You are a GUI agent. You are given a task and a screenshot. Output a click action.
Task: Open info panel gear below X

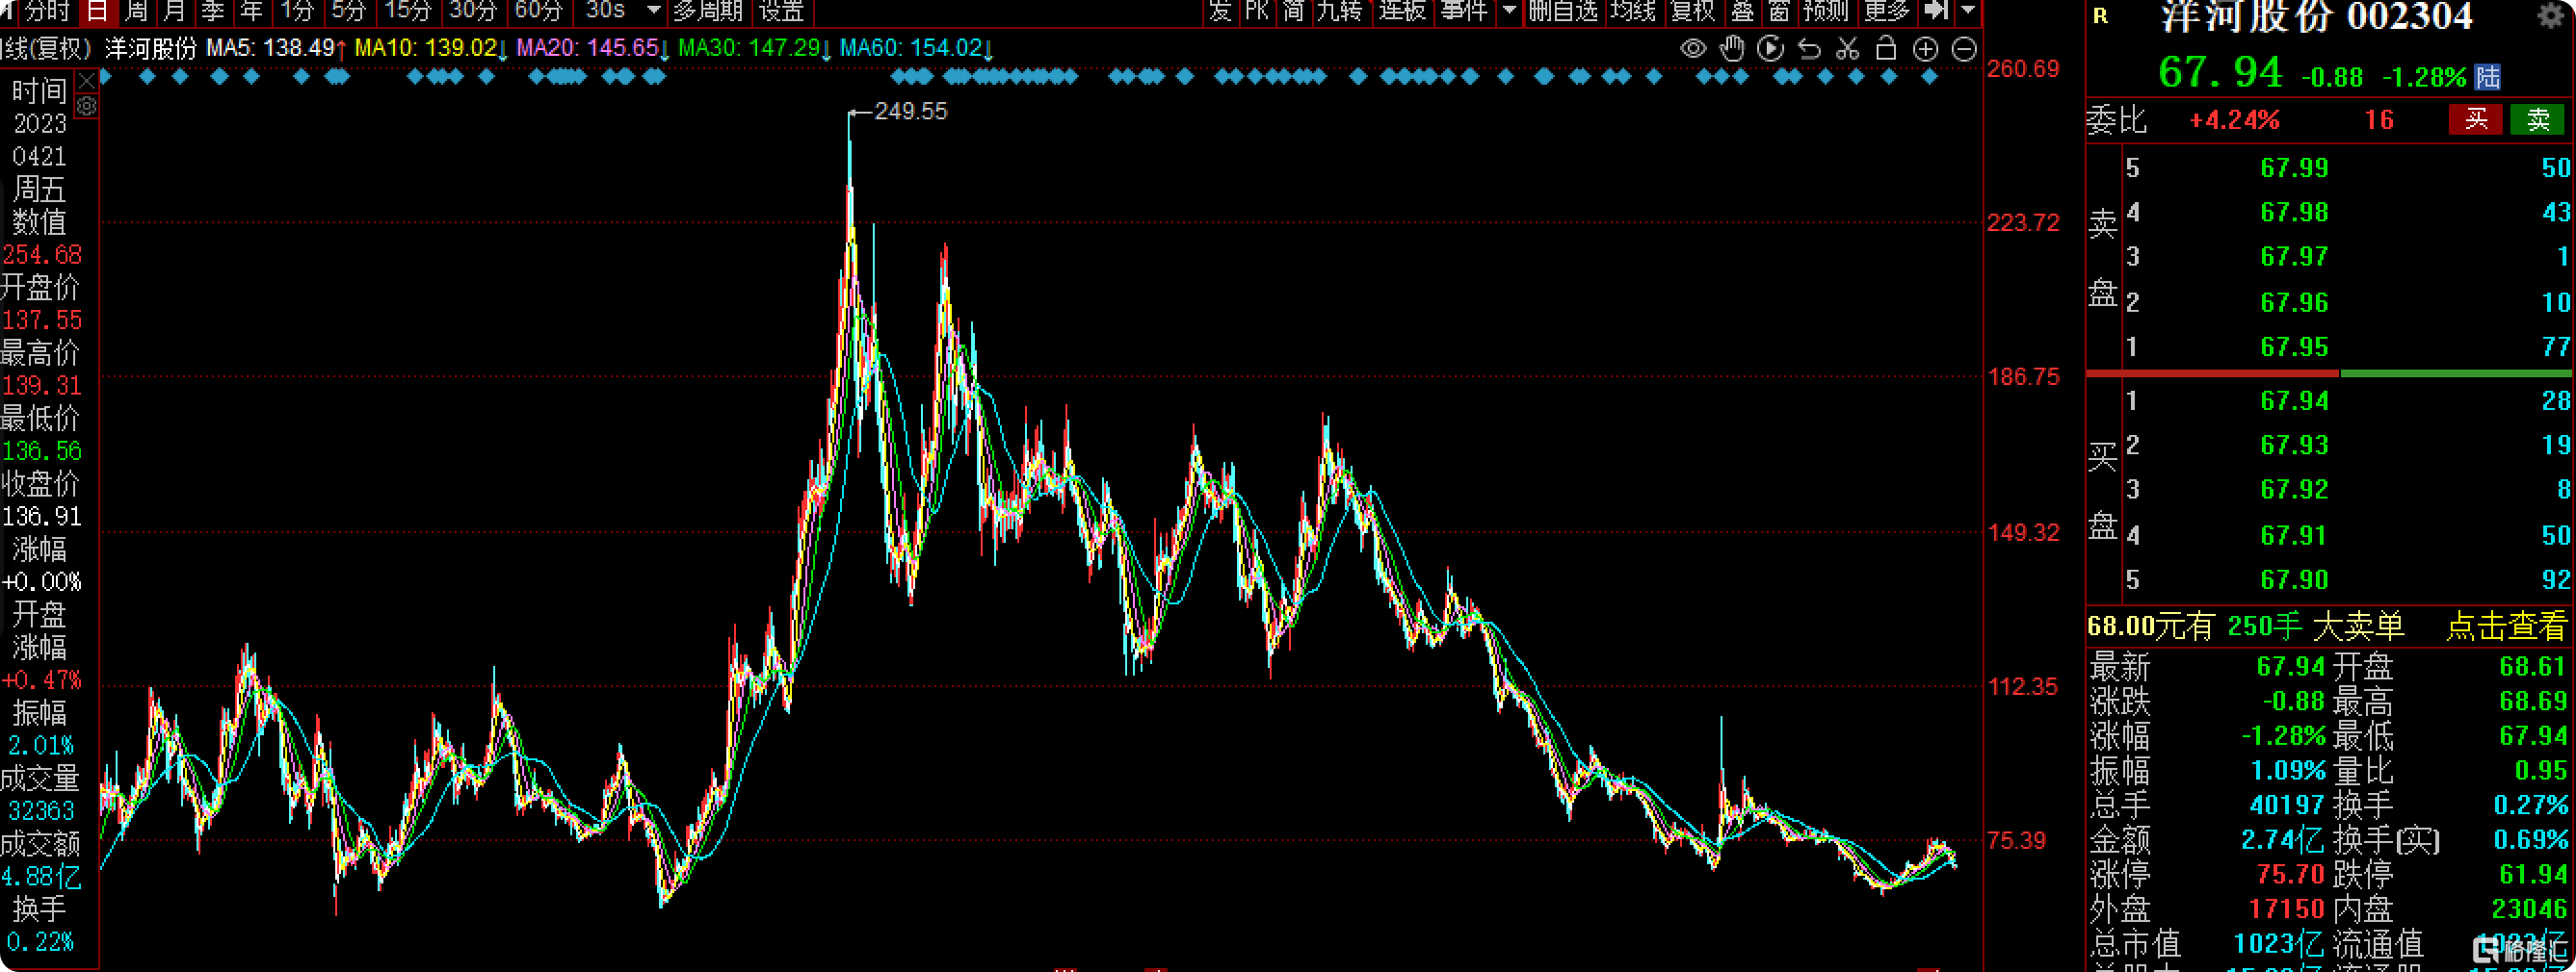coord(87,106)
